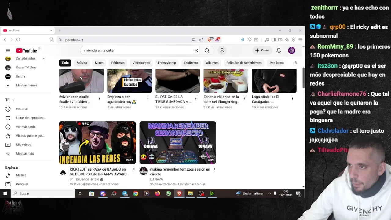Clear the search box with the X
Viewport: 391px width, 220px height.
point(196,50)
